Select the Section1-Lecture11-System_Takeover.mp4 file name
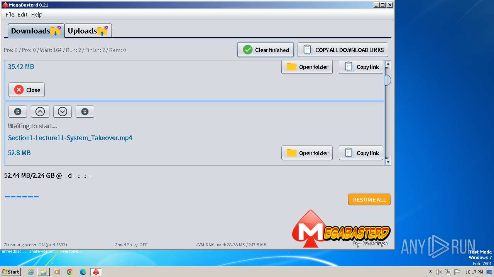The width and height of the screenshot is (494, 277). click(x=70, y=138)
